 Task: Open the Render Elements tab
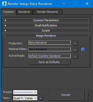tap(48, 12)
